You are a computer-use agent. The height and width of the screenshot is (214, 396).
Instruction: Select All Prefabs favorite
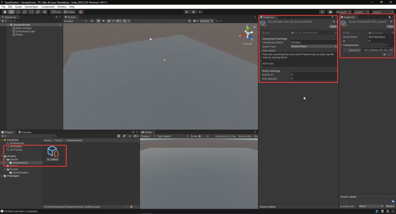[x=16, y=149]
